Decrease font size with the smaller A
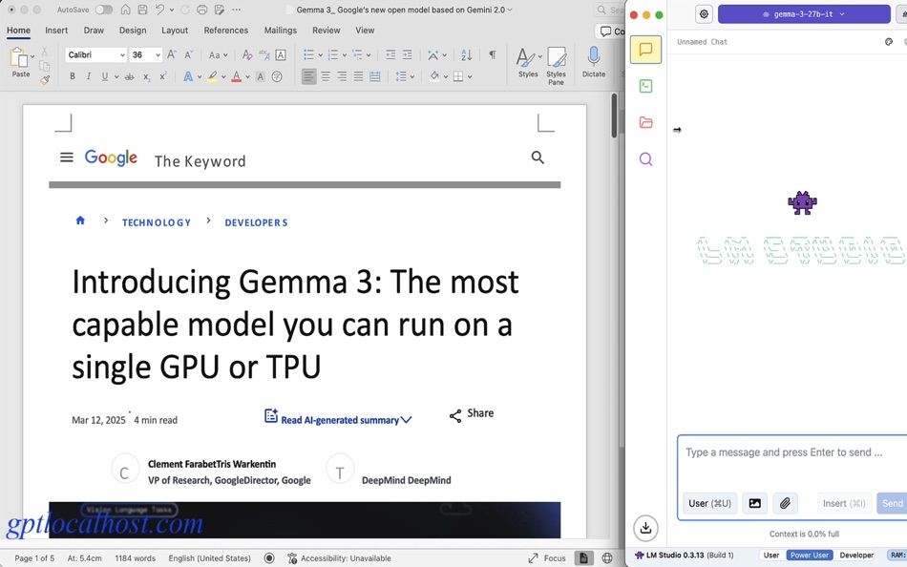 pyautogui.click(x=189, y=55)
